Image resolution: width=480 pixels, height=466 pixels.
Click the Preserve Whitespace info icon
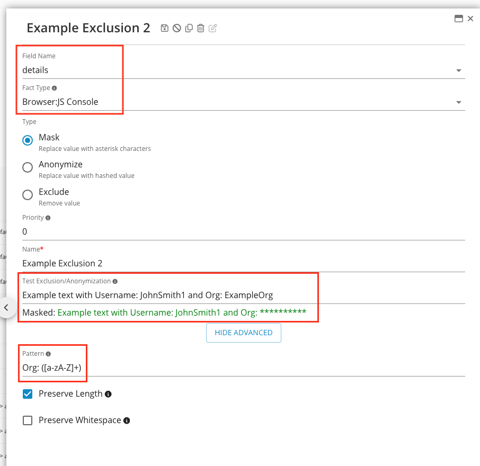[127, 420]
